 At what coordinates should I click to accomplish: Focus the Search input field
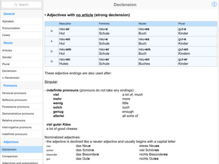point(21,5)
